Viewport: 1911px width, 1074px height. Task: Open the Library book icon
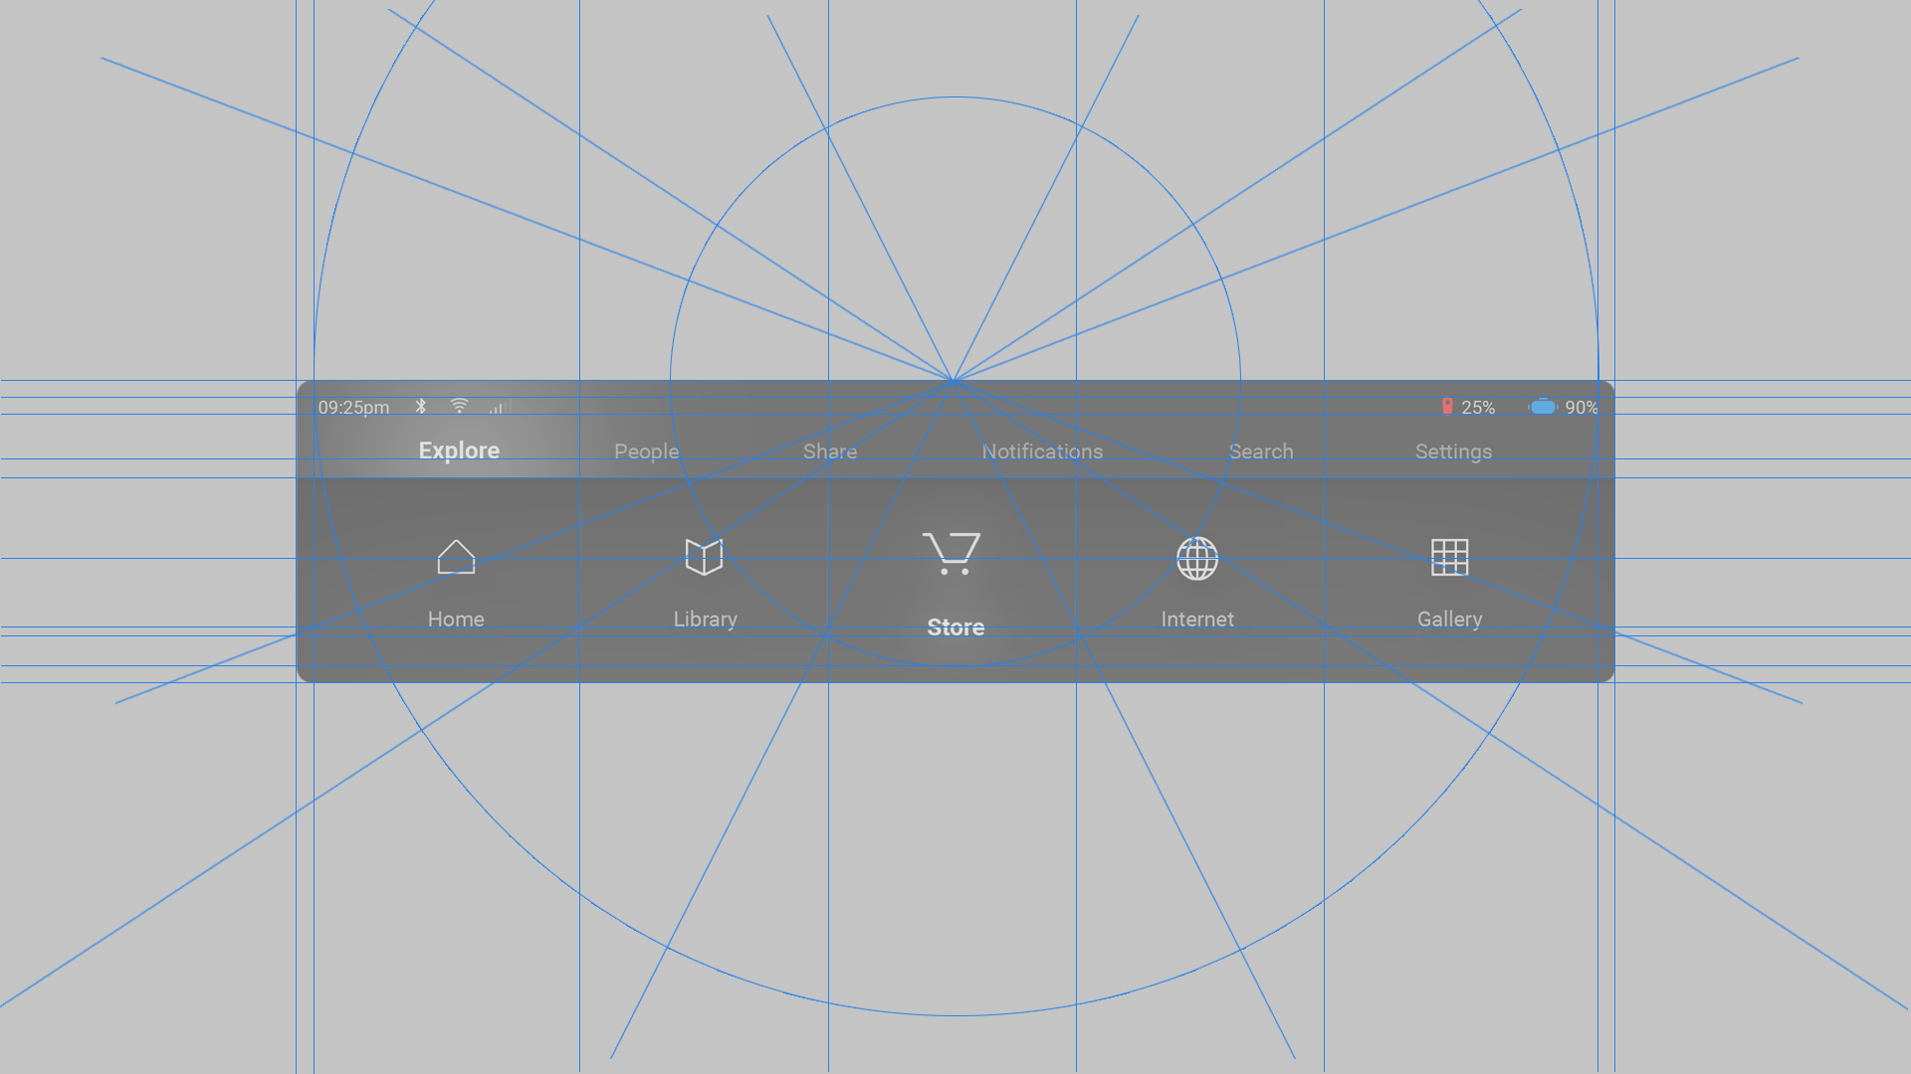704,557
